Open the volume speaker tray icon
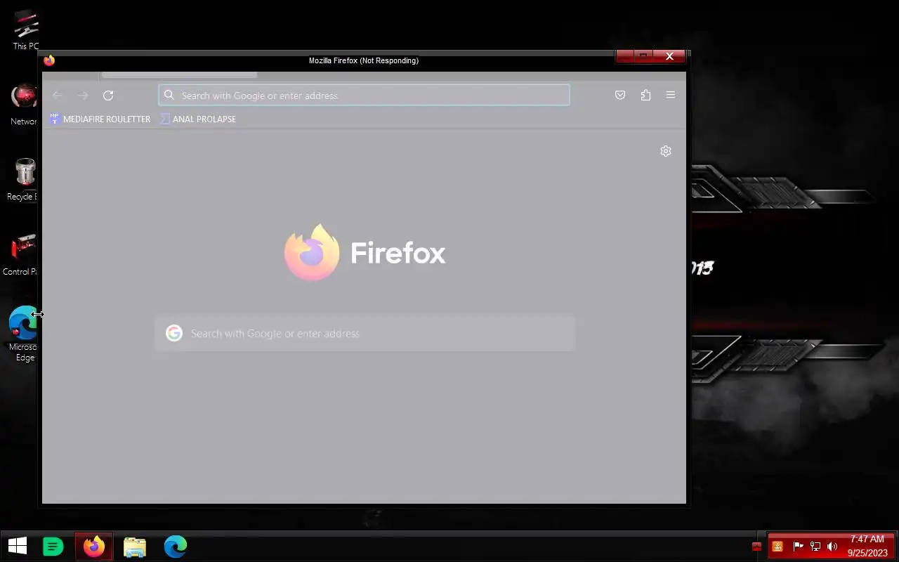This screenshot has height=562, width=899. click(x=832, y=547)
